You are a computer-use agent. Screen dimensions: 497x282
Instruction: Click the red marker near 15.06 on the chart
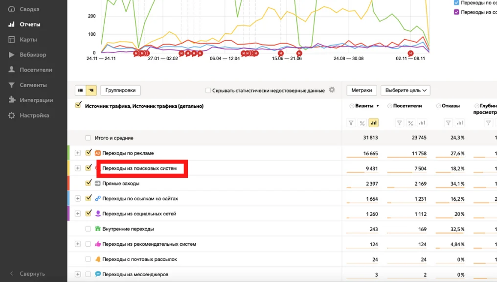tap(280, 53)
